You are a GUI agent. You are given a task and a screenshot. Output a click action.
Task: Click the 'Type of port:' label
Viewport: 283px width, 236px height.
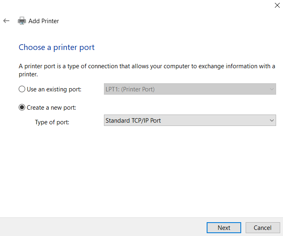click(x=52, y=122)
